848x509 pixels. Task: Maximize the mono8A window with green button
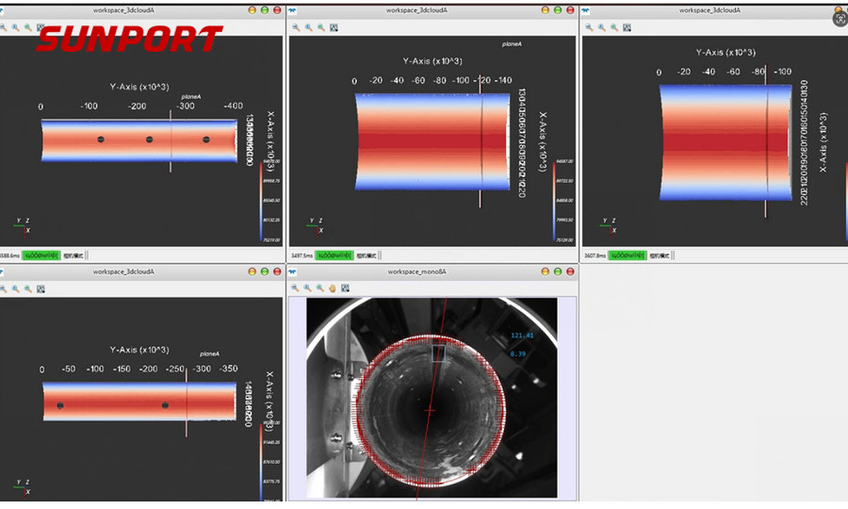tap(557, 271)
